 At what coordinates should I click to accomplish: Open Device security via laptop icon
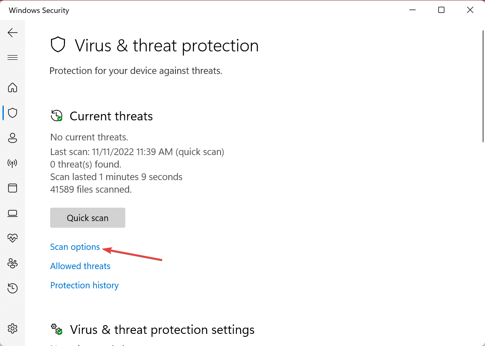[13, 213]
